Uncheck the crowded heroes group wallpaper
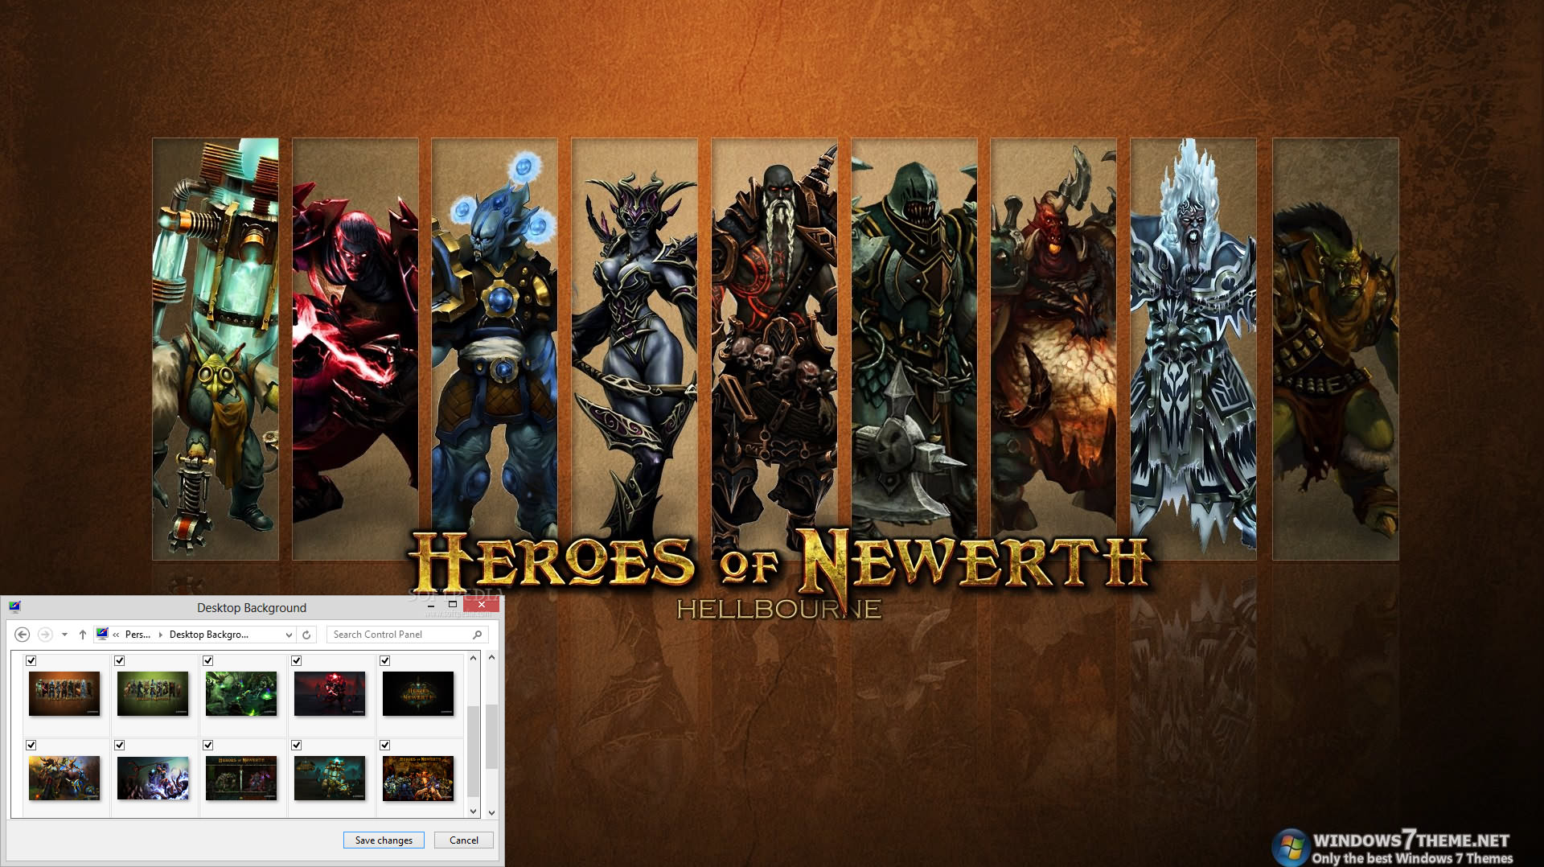This screenshot has width=1544, height=867. [384, 745]
